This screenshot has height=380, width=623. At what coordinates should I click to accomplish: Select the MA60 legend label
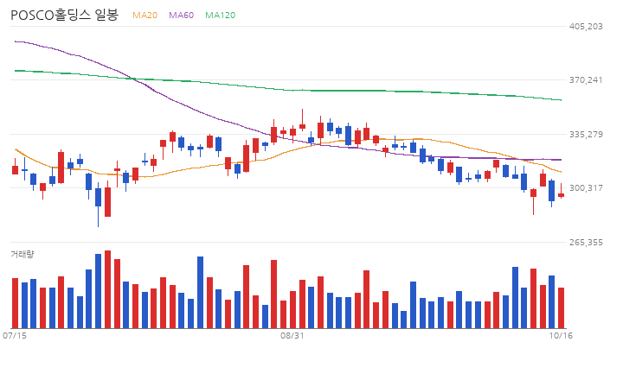coord(181,15)
